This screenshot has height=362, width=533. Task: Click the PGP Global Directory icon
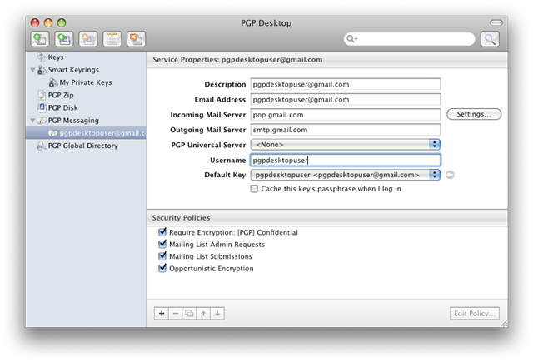[42, 146]
